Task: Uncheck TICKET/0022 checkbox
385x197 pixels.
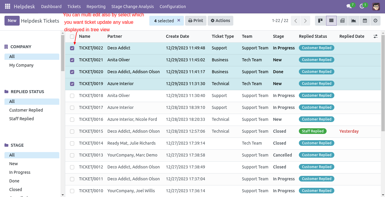Action: [x=72, y=48]
